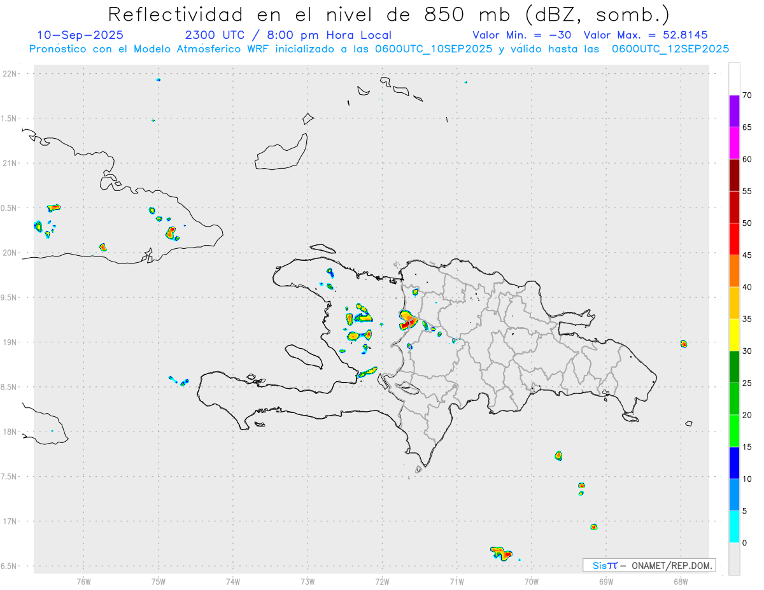Viewport: 764px width, 590px height.
Task: Select the orange 40–45 dBZ color swatch
Action: point(734,271)
